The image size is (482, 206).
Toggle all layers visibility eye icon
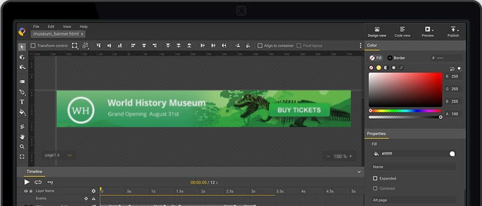tap(26, 191)
